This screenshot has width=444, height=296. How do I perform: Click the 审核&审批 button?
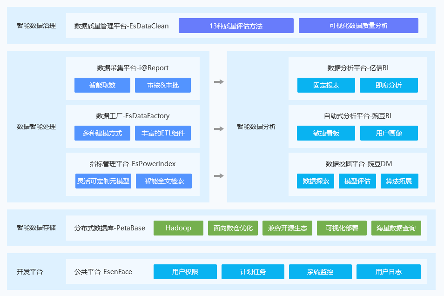tap(163, 85)
